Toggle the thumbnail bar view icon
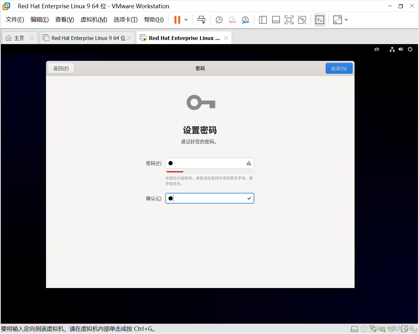The height and width of the screenshot is (334, 419). point(276,20)
